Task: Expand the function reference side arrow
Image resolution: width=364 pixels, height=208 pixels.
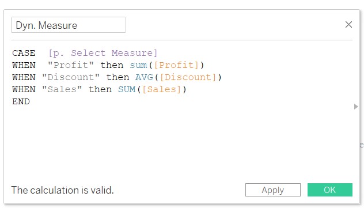Action: pos(356,107)
